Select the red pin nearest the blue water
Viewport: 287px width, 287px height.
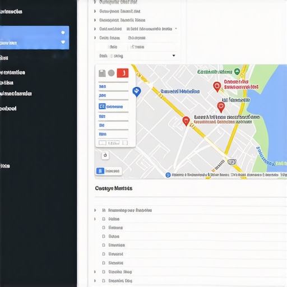[221, 107]
